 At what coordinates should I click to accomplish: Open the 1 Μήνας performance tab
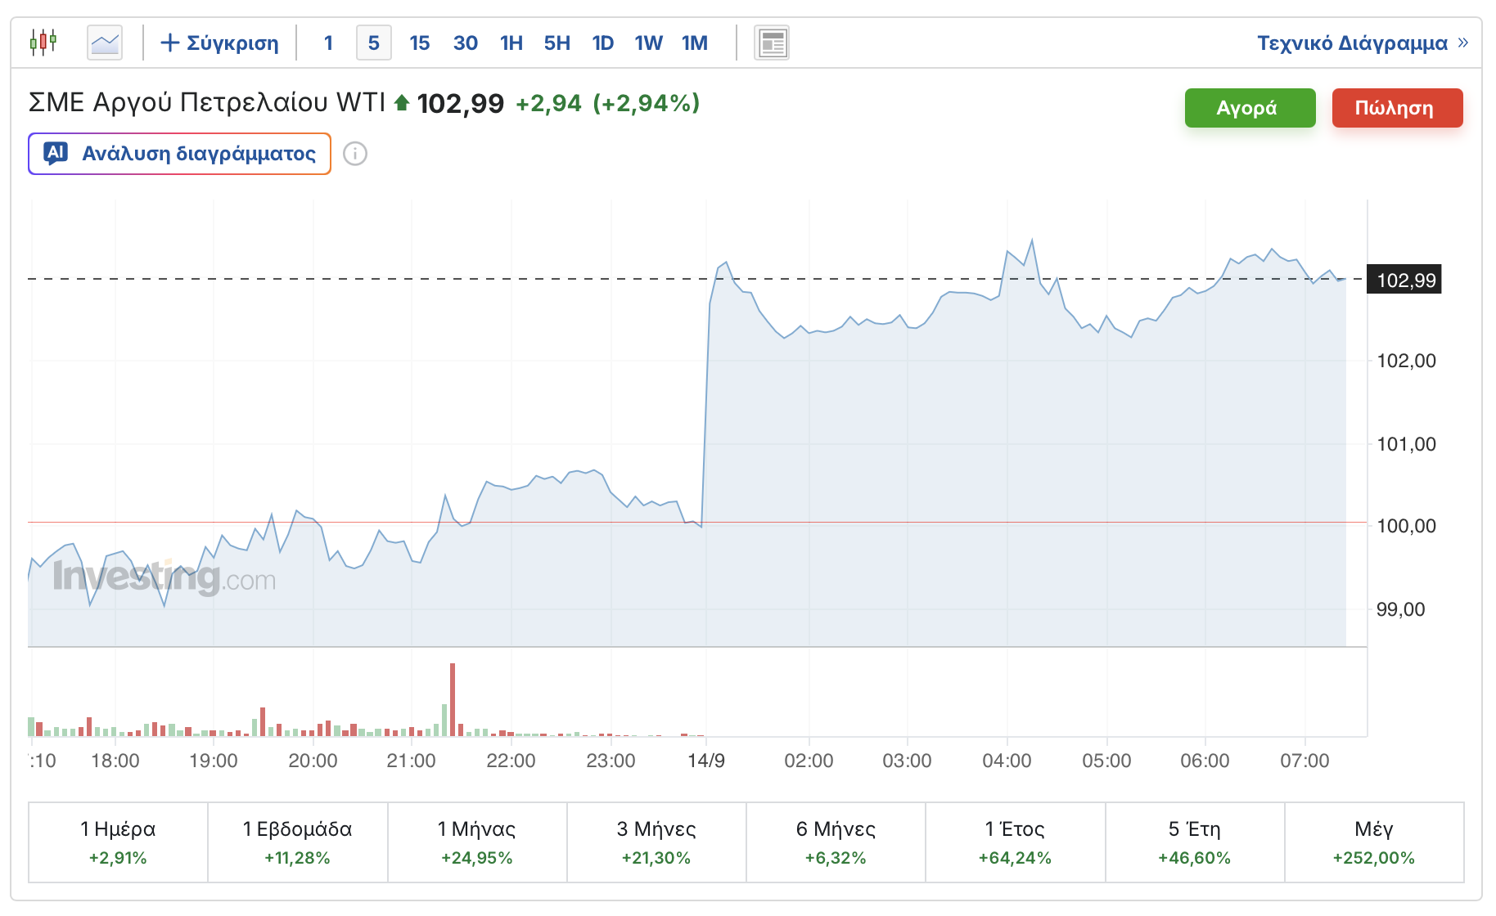[477, 842]
